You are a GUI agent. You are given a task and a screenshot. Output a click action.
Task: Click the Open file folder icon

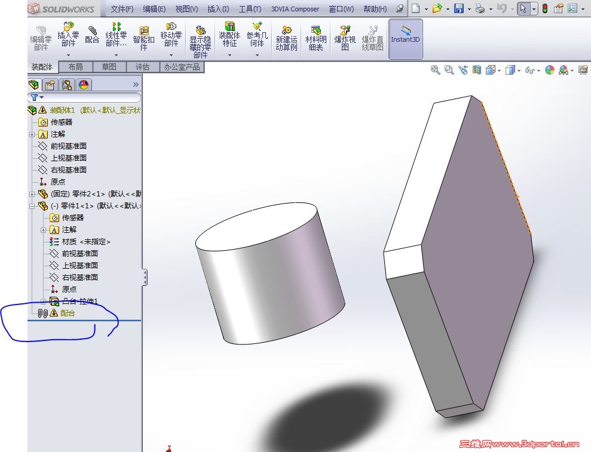click(437, 8)
